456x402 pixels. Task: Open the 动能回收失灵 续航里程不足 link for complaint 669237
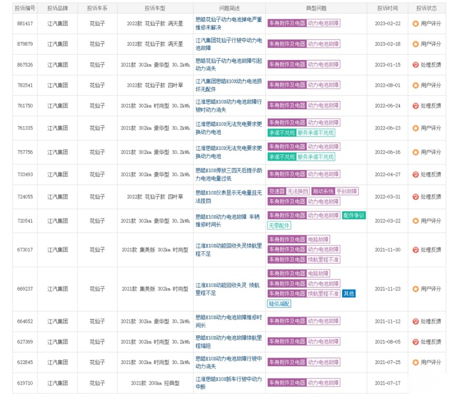(227, 289)
